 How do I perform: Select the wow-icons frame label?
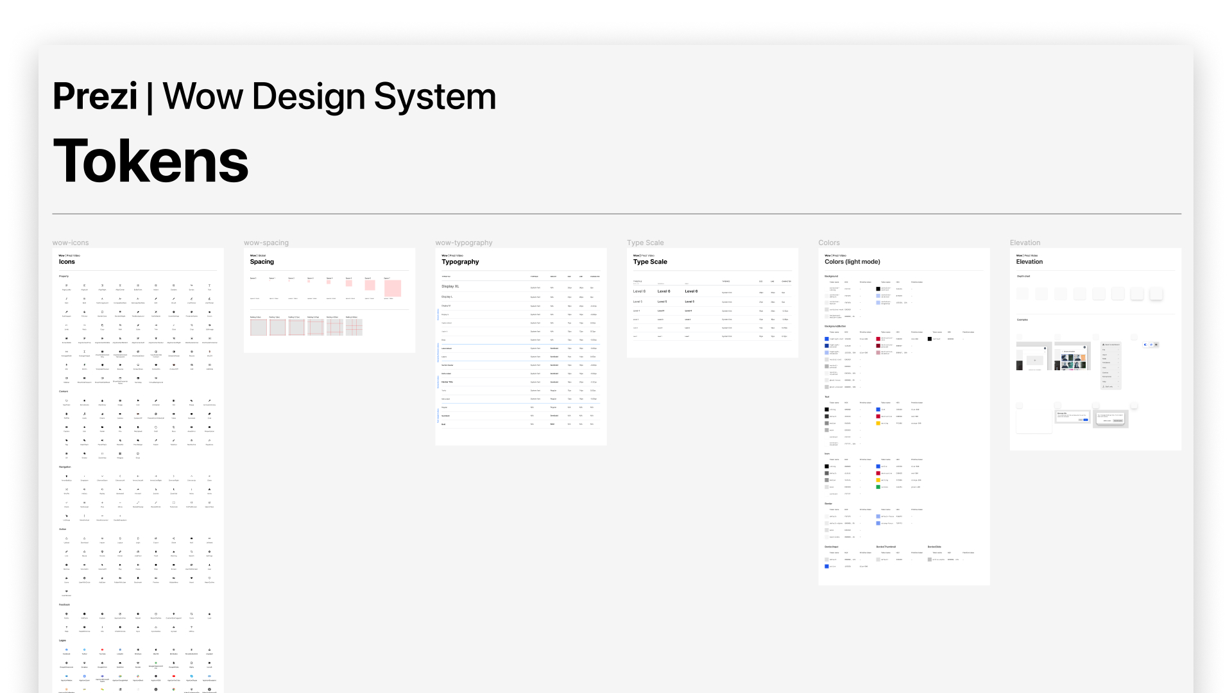tap(71, 243)
